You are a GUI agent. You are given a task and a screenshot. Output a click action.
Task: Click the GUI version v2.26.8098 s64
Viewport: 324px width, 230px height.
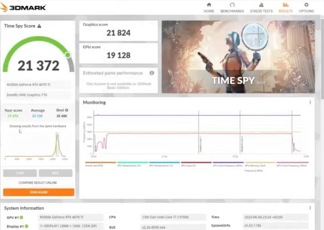(173, 227)
